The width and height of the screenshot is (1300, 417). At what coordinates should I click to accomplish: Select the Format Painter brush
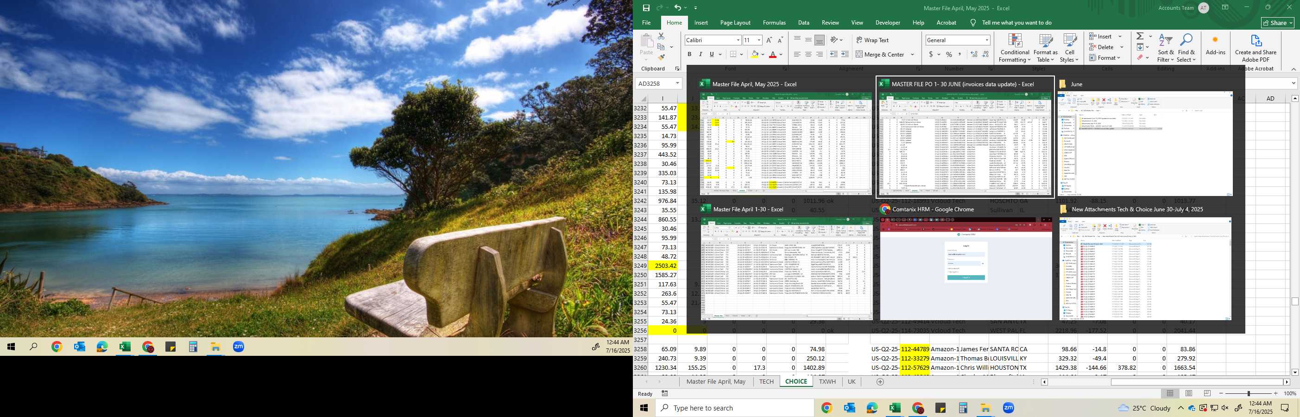(x=661, y=57)
